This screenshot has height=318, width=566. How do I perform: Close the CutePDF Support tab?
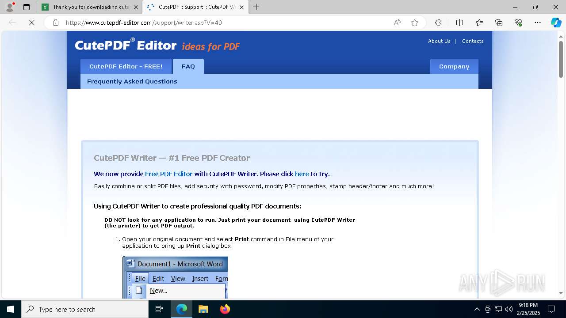(x=241, y=7)
